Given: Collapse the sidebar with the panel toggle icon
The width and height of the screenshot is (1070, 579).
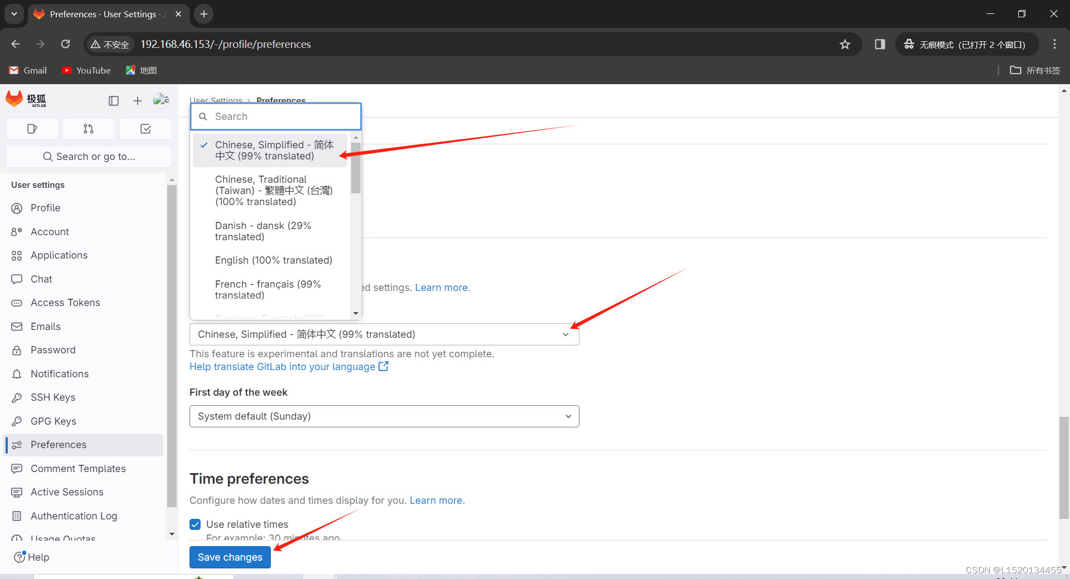Looking at the screenshot, I should 114,101.
